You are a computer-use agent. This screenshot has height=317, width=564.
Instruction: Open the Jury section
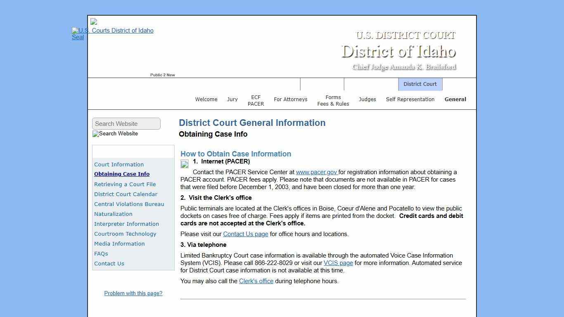tap(232, 99)
